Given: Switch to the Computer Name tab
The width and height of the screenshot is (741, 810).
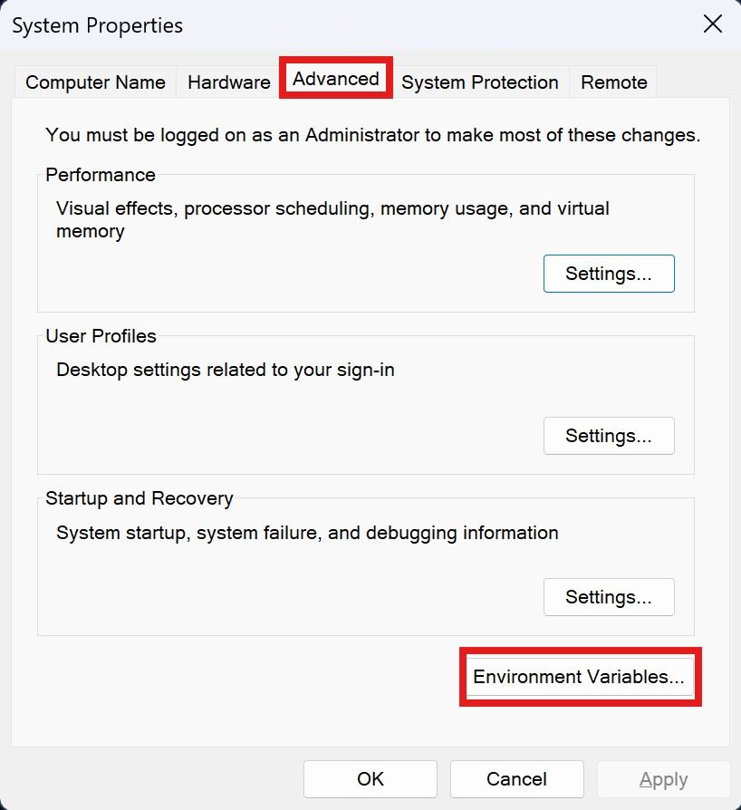Looking at the screenshot, I should pos(95,82).
